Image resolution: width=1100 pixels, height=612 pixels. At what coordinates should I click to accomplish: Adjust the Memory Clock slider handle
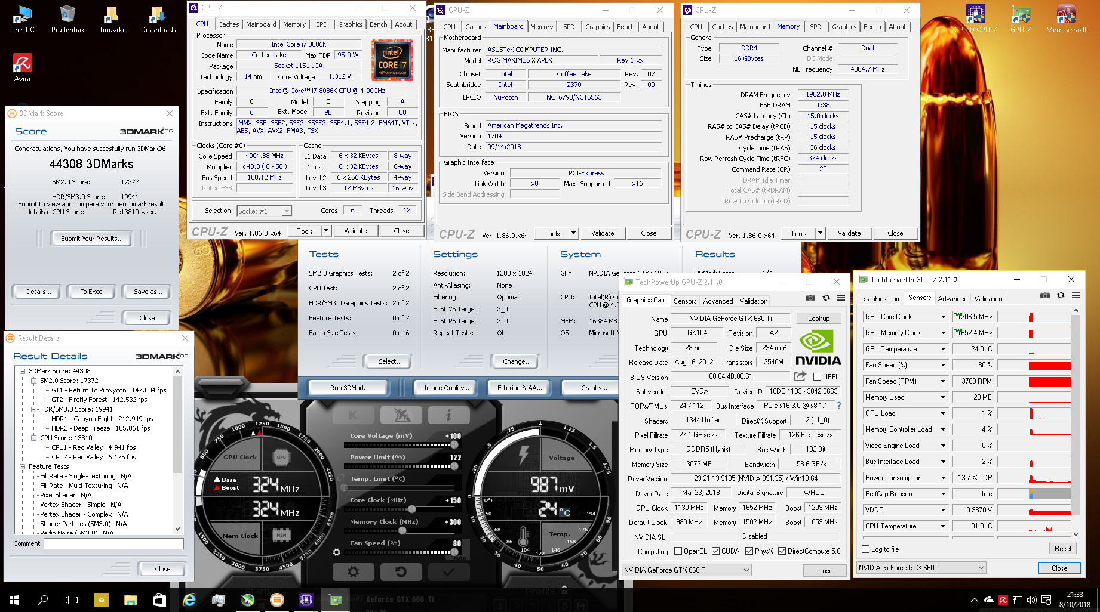click(x=402, y=531)
